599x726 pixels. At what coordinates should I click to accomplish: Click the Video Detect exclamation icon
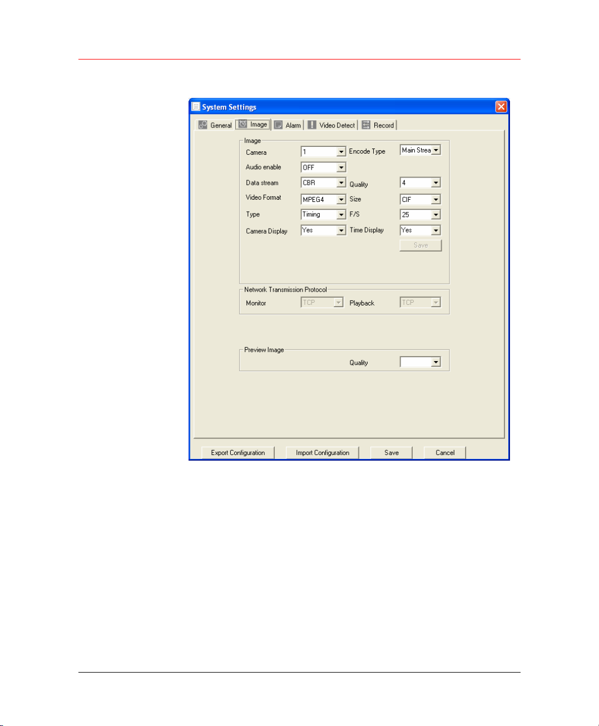click(x=312, y=125)
